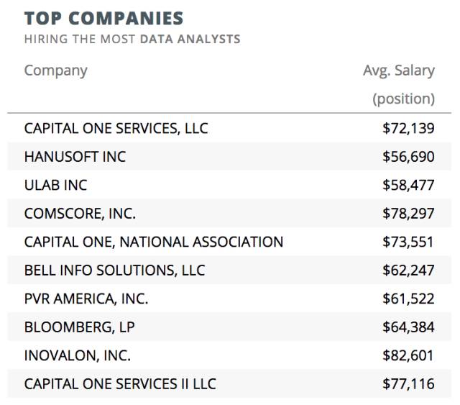Select the Comscore, Inc. company
This screenshot has width=460, height=405.
[80, 214]
